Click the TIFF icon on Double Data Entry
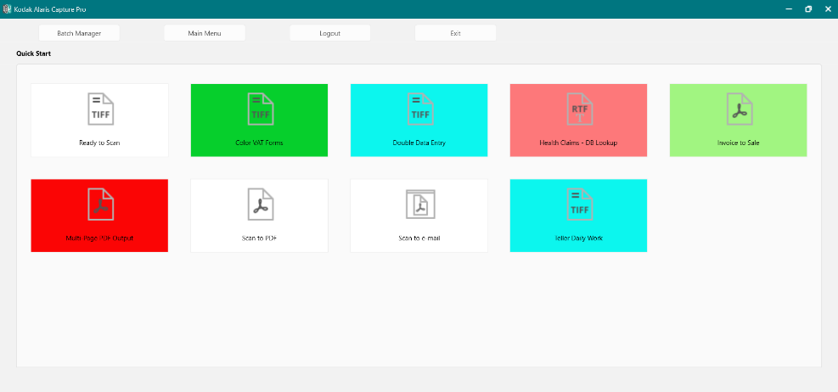The width and height of the screenshot is (838, 392). click(x=420, y=109)
